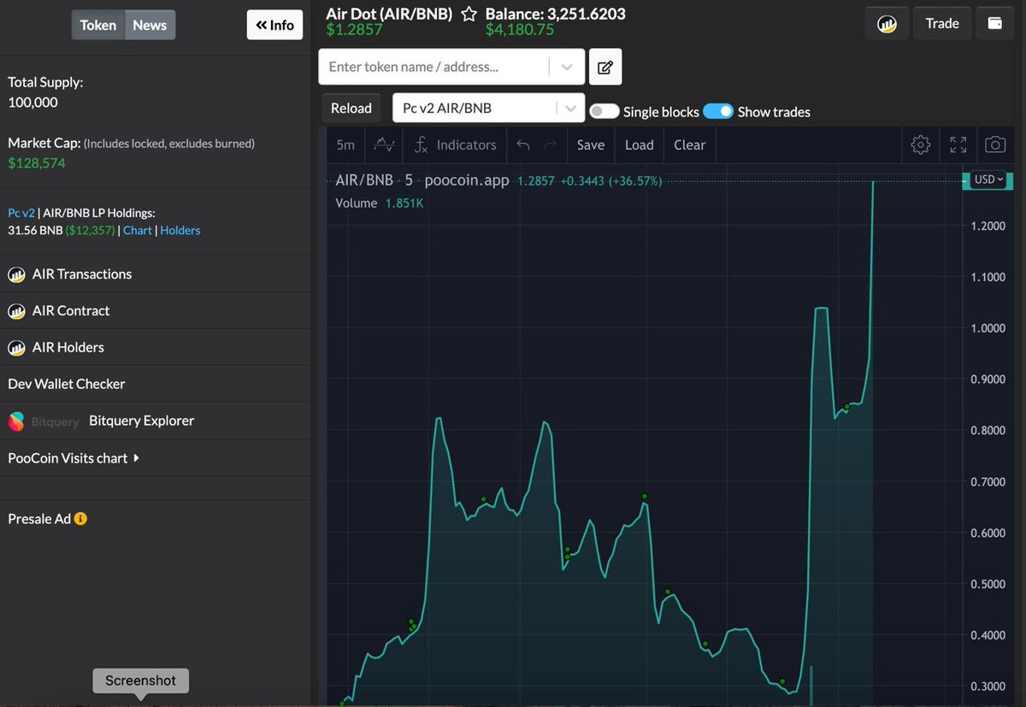Click the Trade button

coord(942,24)
